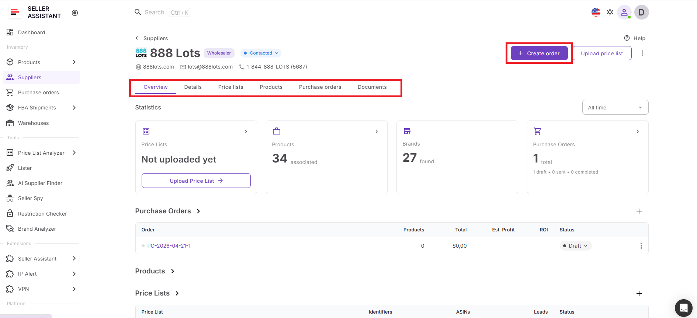The image size is (697, 318).
Task: Click the Price Lists card list icon
Action: coord(146,131)
